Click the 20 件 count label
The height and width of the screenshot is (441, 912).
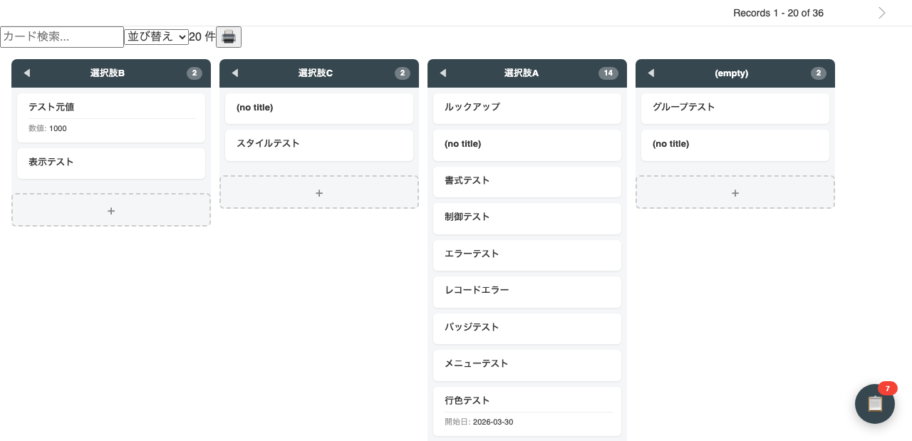click(202, 36)
